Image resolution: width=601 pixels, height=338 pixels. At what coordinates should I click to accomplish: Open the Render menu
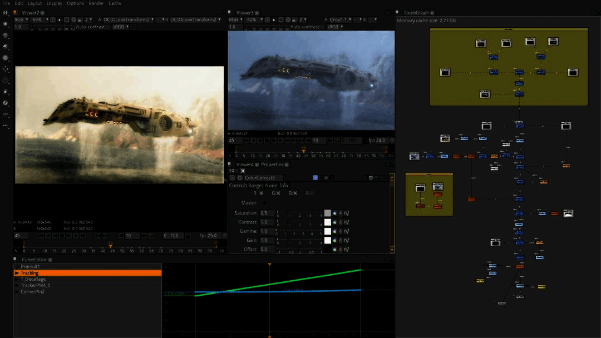(x=96, y=3)
